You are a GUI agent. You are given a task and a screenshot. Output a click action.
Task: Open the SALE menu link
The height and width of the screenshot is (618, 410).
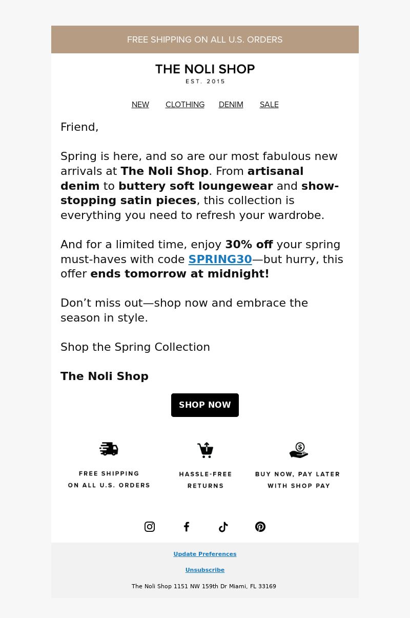pos(269,105)
